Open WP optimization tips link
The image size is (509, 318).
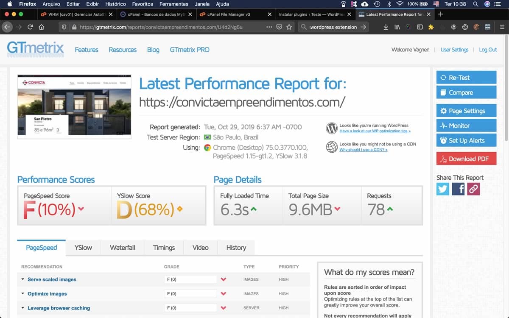(x=375, y=131)
